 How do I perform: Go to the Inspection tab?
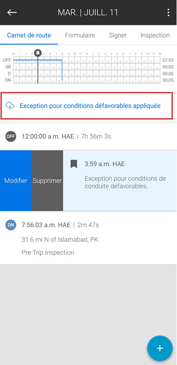[x=155, y=35]
